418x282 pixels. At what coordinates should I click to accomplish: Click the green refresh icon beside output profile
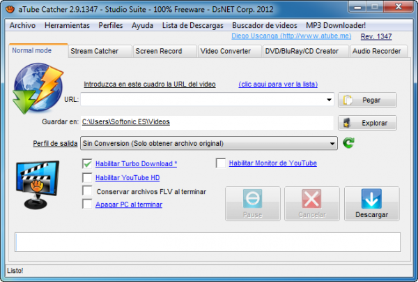(x=349, y=143)
